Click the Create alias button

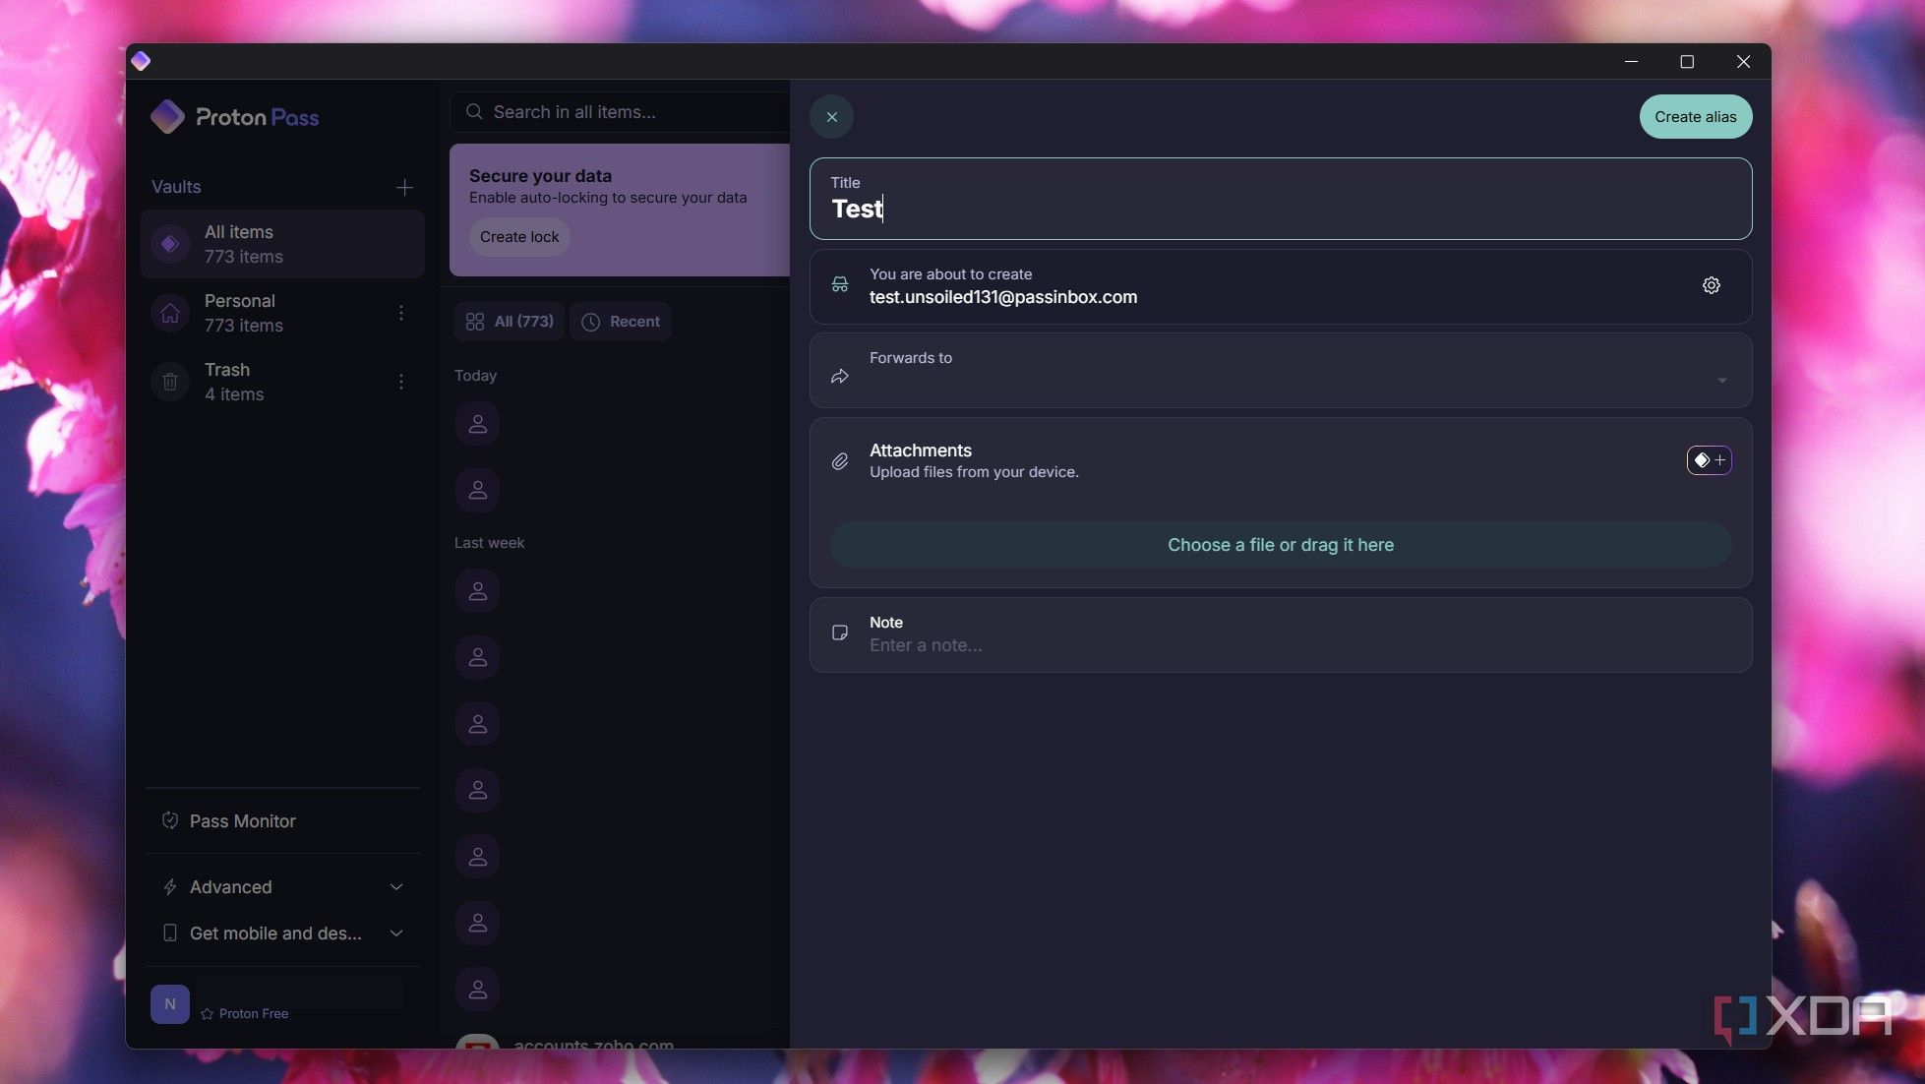(1695, 117)
